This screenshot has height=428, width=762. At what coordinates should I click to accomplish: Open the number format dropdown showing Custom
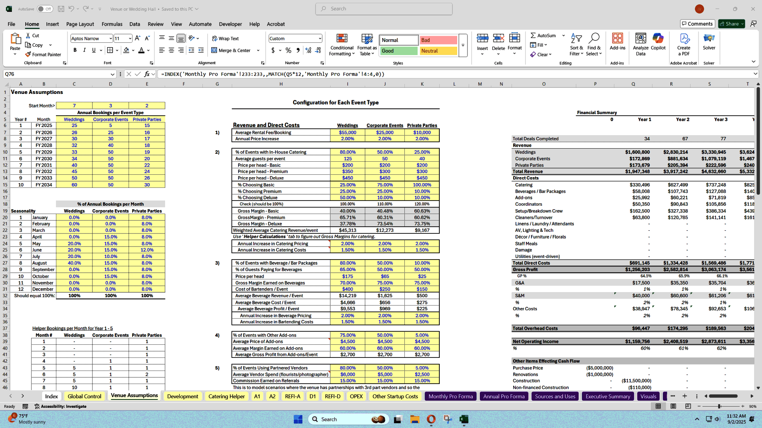(319, 38)
